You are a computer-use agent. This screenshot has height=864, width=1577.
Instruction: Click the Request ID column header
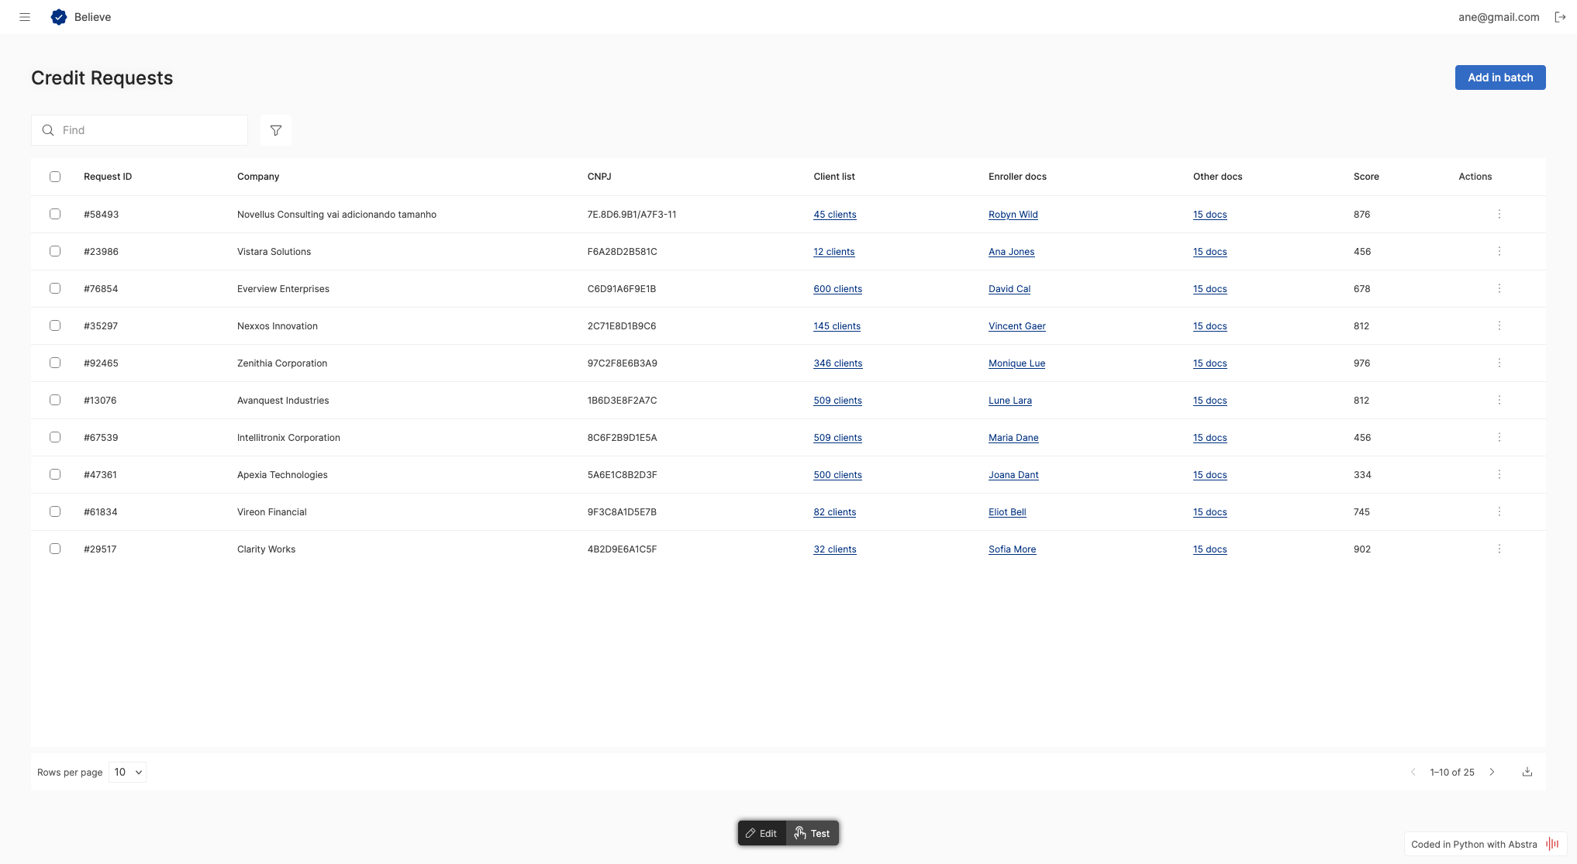pyautogui.click(x=108, y=177)
